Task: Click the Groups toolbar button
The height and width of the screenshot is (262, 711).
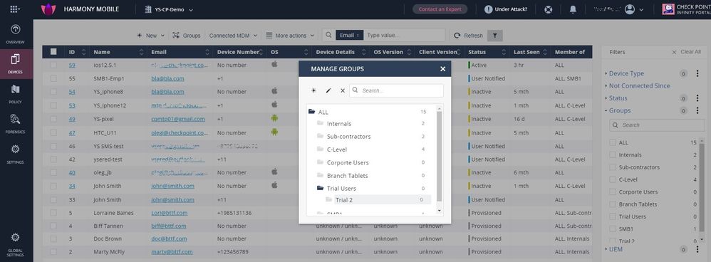Action: [187, 36]
